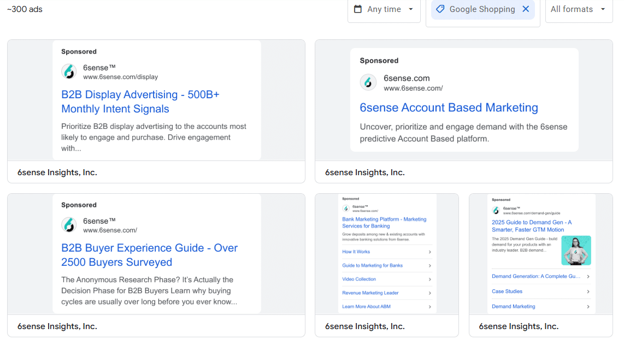
Task: Click the calendar icon in Any time filter
Action: [358, 9]
